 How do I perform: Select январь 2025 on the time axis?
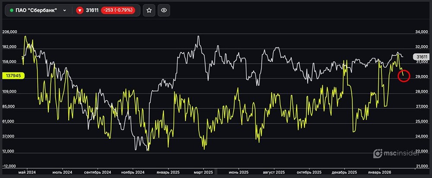[168, 172]
